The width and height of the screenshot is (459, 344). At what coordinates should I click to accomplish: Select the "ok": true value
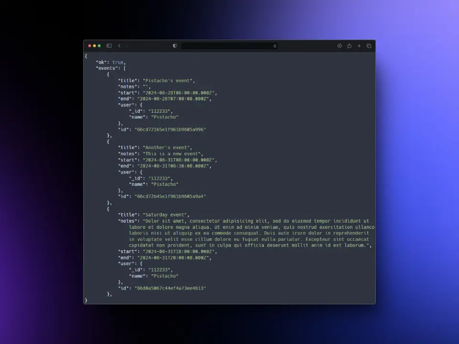[118, 62]
